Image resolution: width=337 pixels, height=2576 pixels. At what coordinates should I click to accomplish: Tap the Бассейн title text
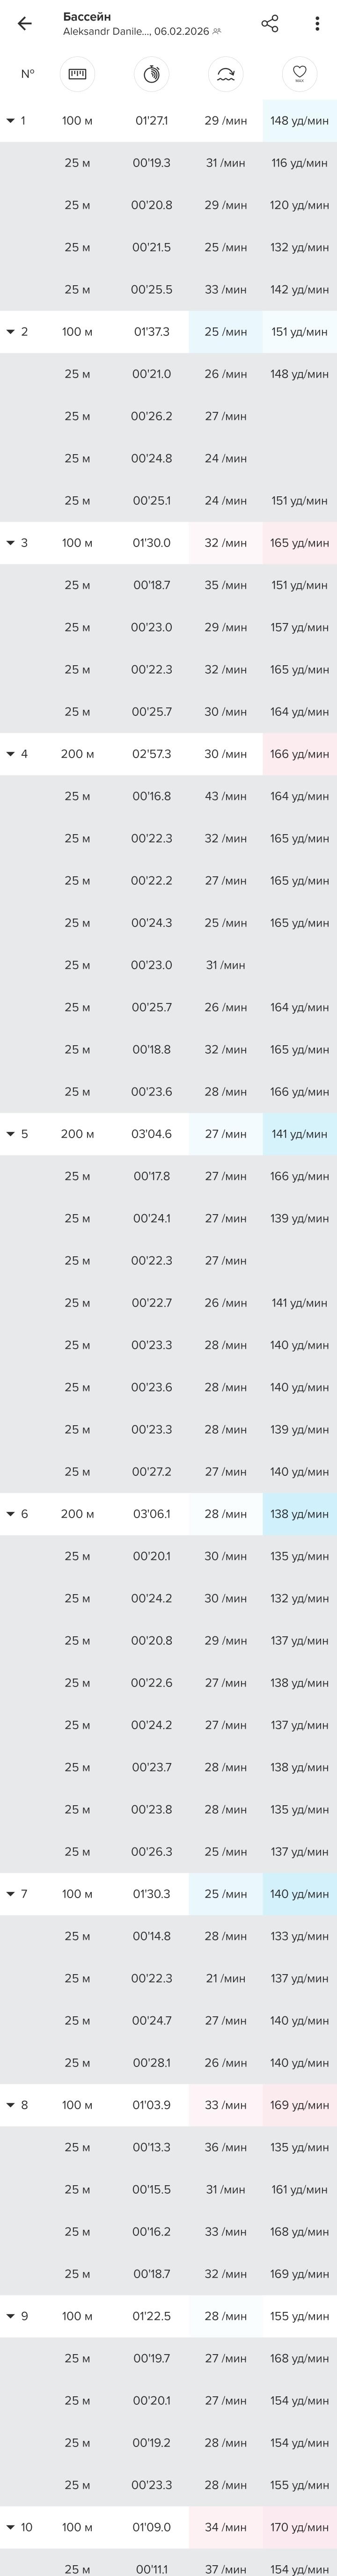click(x=87, y=17)
